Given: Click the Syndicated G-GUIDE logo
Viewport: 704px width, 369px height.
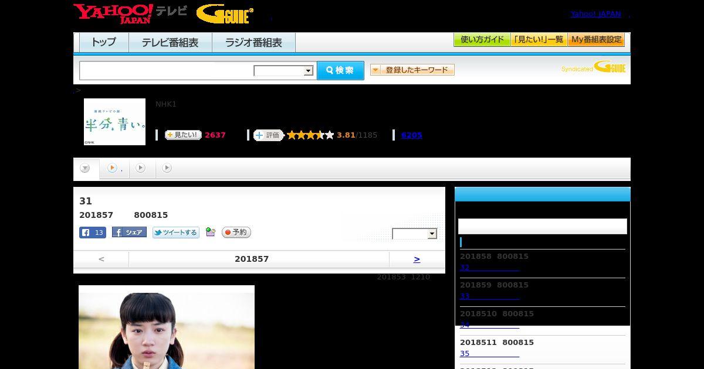Looking at the screenshot, I should coord(594,67).
